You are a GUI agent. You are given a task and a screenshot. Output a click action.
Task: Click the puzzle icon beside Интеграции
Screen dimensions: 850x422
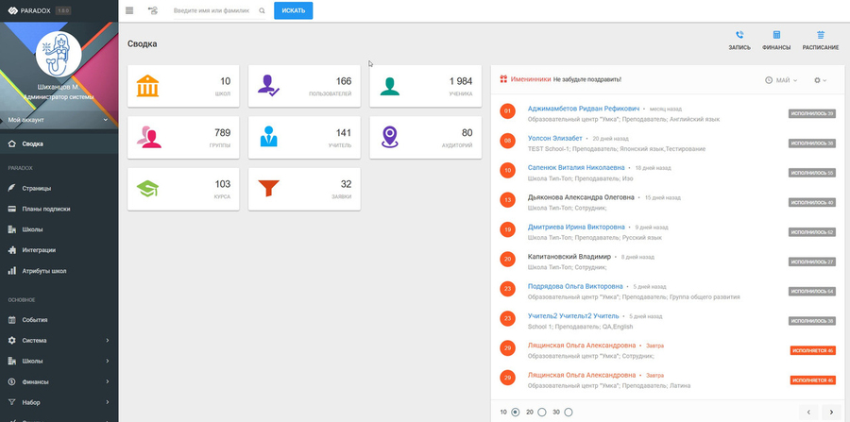12,250
